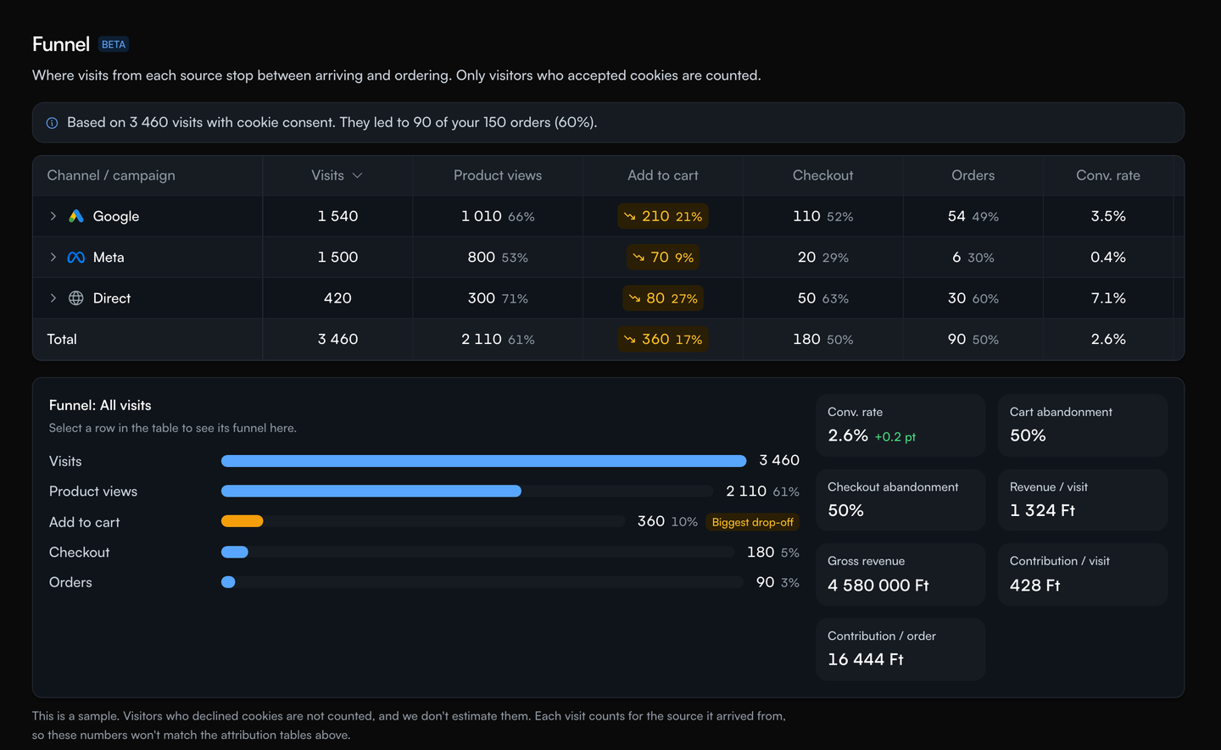Click the Cart abandonment 50% card

[1083, 425]
